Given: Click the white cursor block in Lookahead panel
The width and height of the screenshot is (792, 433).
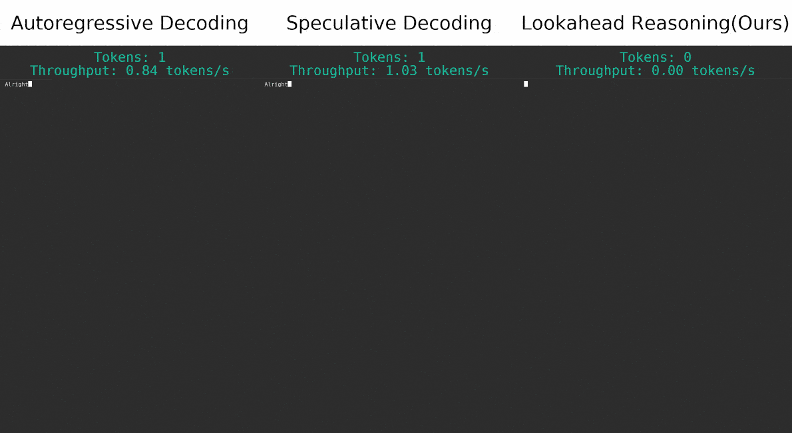Looking at the screenshot, I should (x=526, y=84).
